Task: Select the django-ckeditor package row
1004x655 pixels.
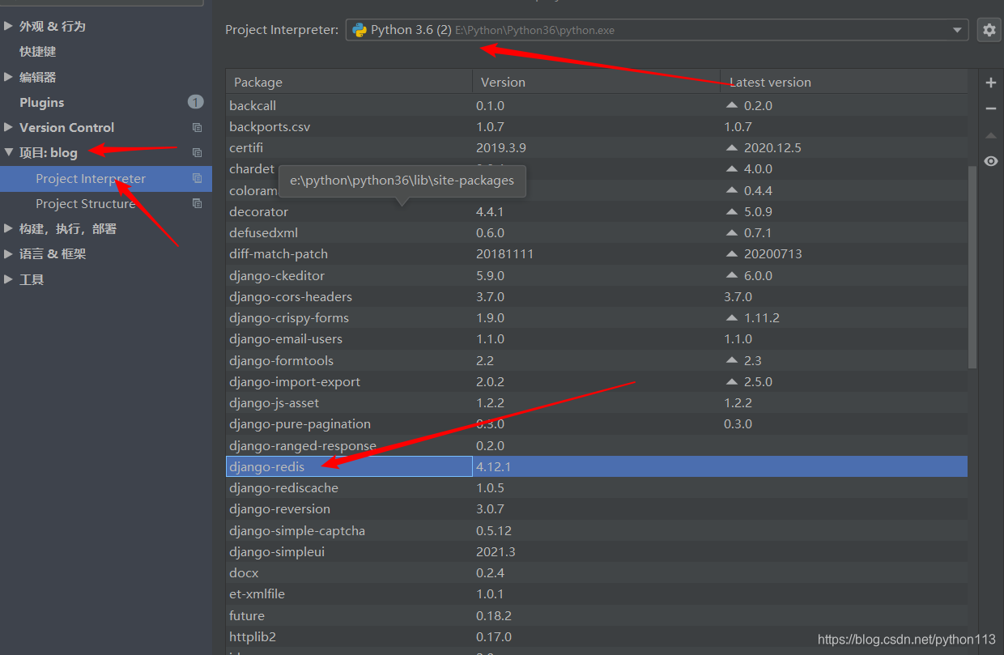Action: coord(597,275)
